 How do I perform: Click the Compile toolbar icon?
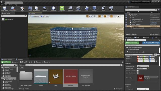94,9
